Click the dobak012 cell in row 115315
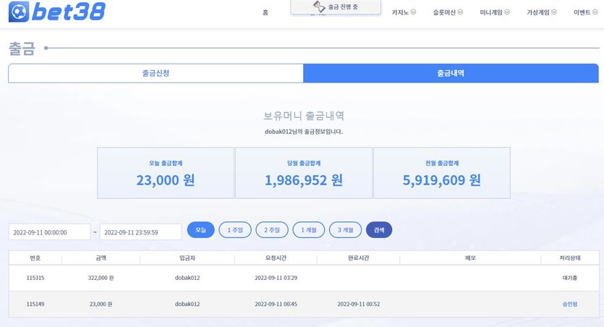Image resolution: width=604 pixels, height=327 pixels. click(x=187, y=278)
